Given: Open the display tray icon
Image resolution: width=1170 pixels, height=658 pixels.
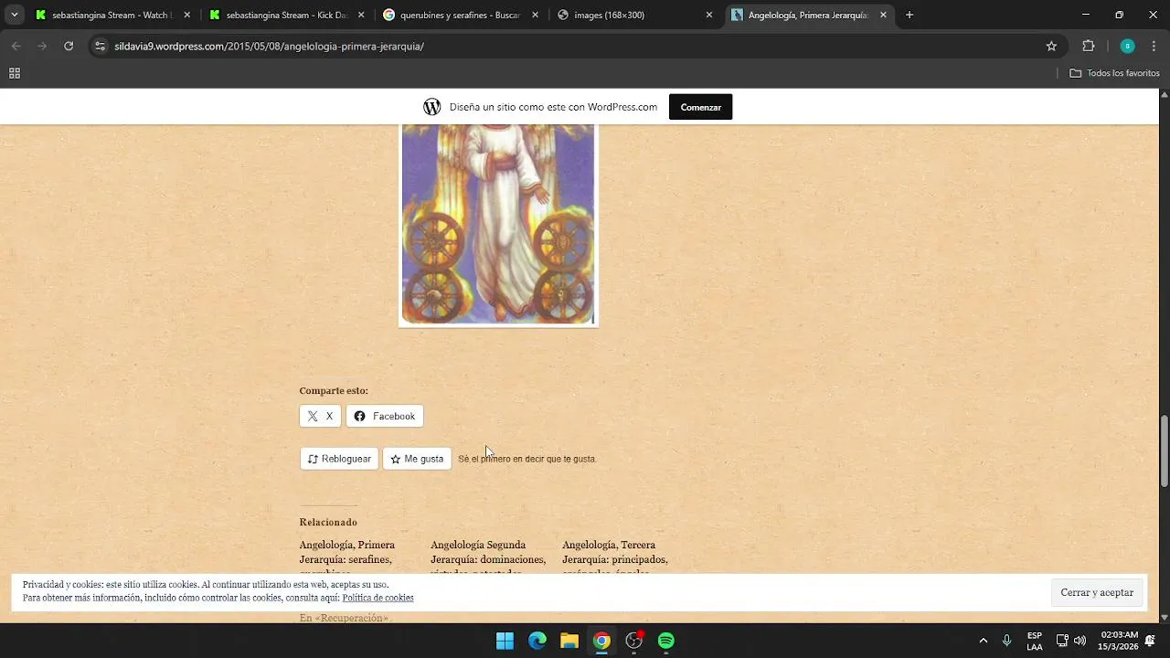Looking at the screenshot, I should click(x=1062, y=641).
